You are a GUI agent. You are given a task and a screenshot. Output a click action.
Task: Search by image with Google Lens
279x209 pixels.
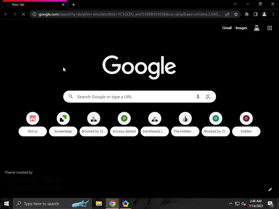208,97
